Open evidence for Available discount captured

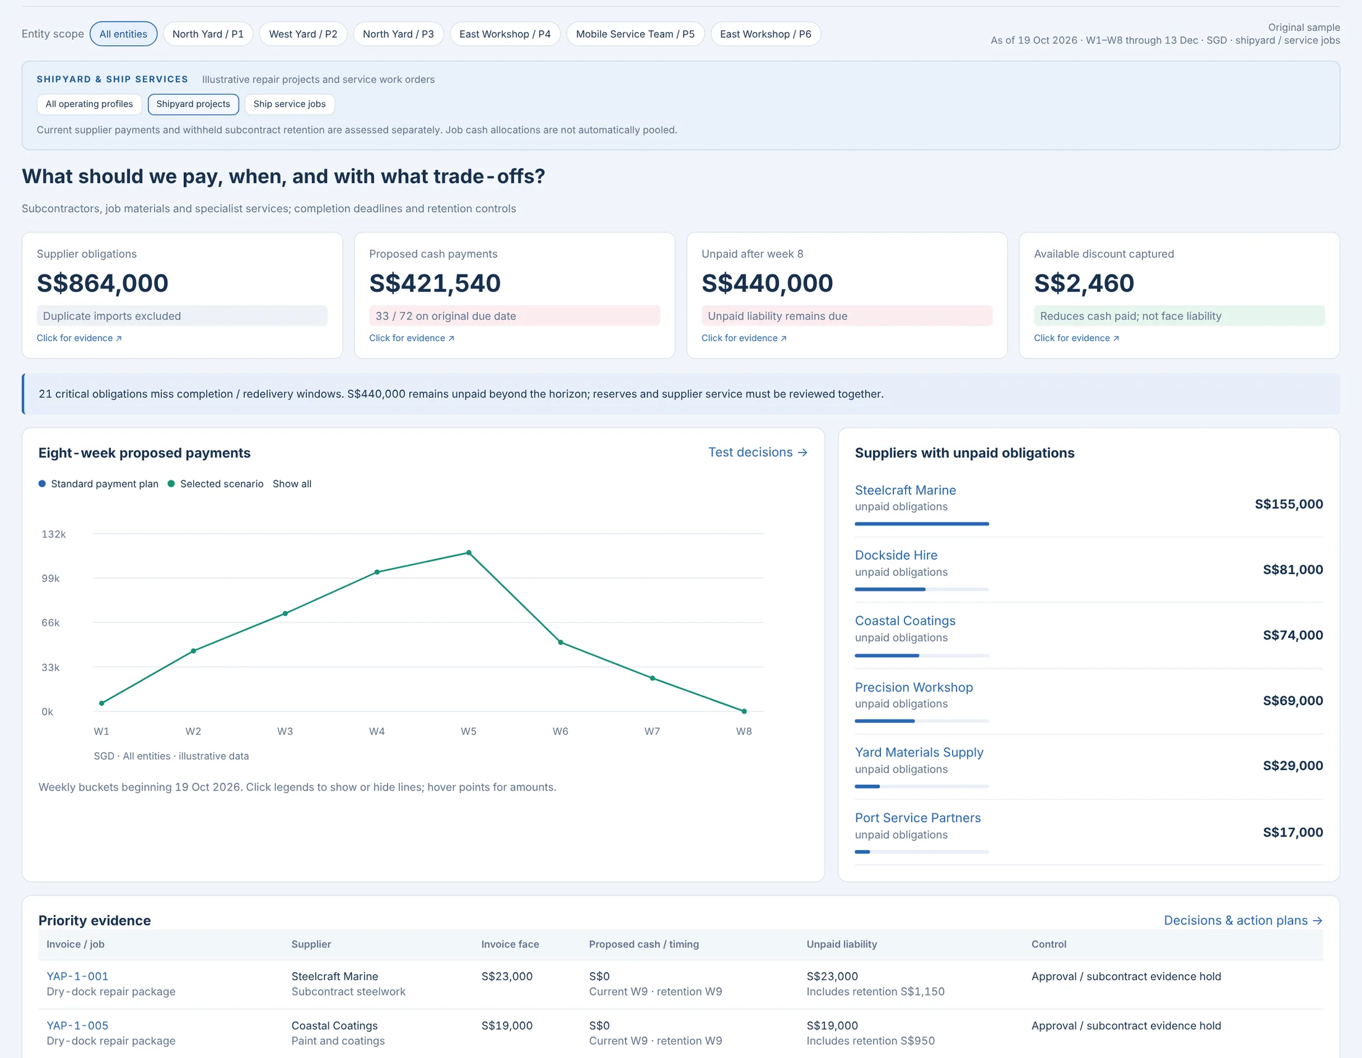pyautogui.click(x=1077, y=338)
